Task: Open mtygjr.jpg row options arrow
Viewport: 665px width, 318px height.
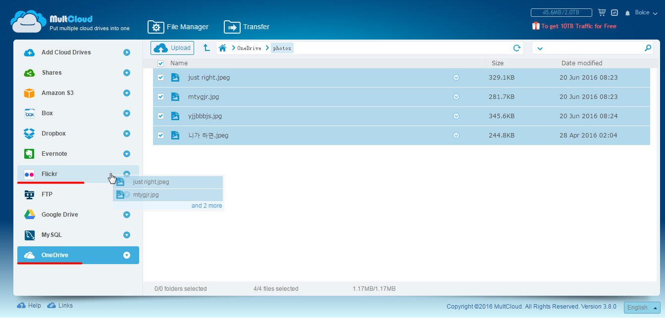Action: coord(456,96)
